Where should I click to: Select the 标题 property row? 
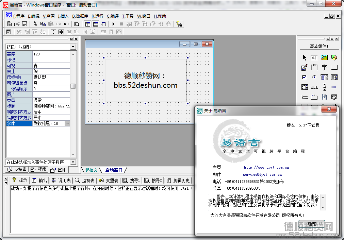[38, 106]
